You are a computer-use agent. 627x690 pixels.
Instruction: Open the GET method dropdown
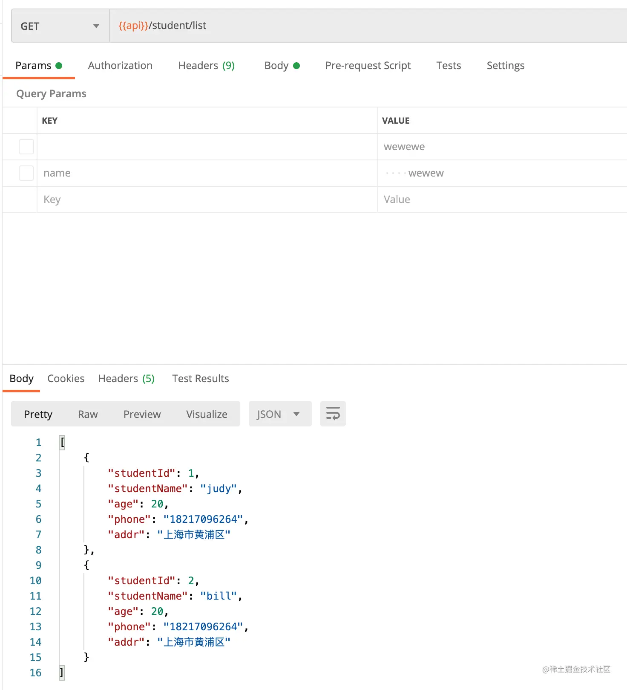point(60,26)
